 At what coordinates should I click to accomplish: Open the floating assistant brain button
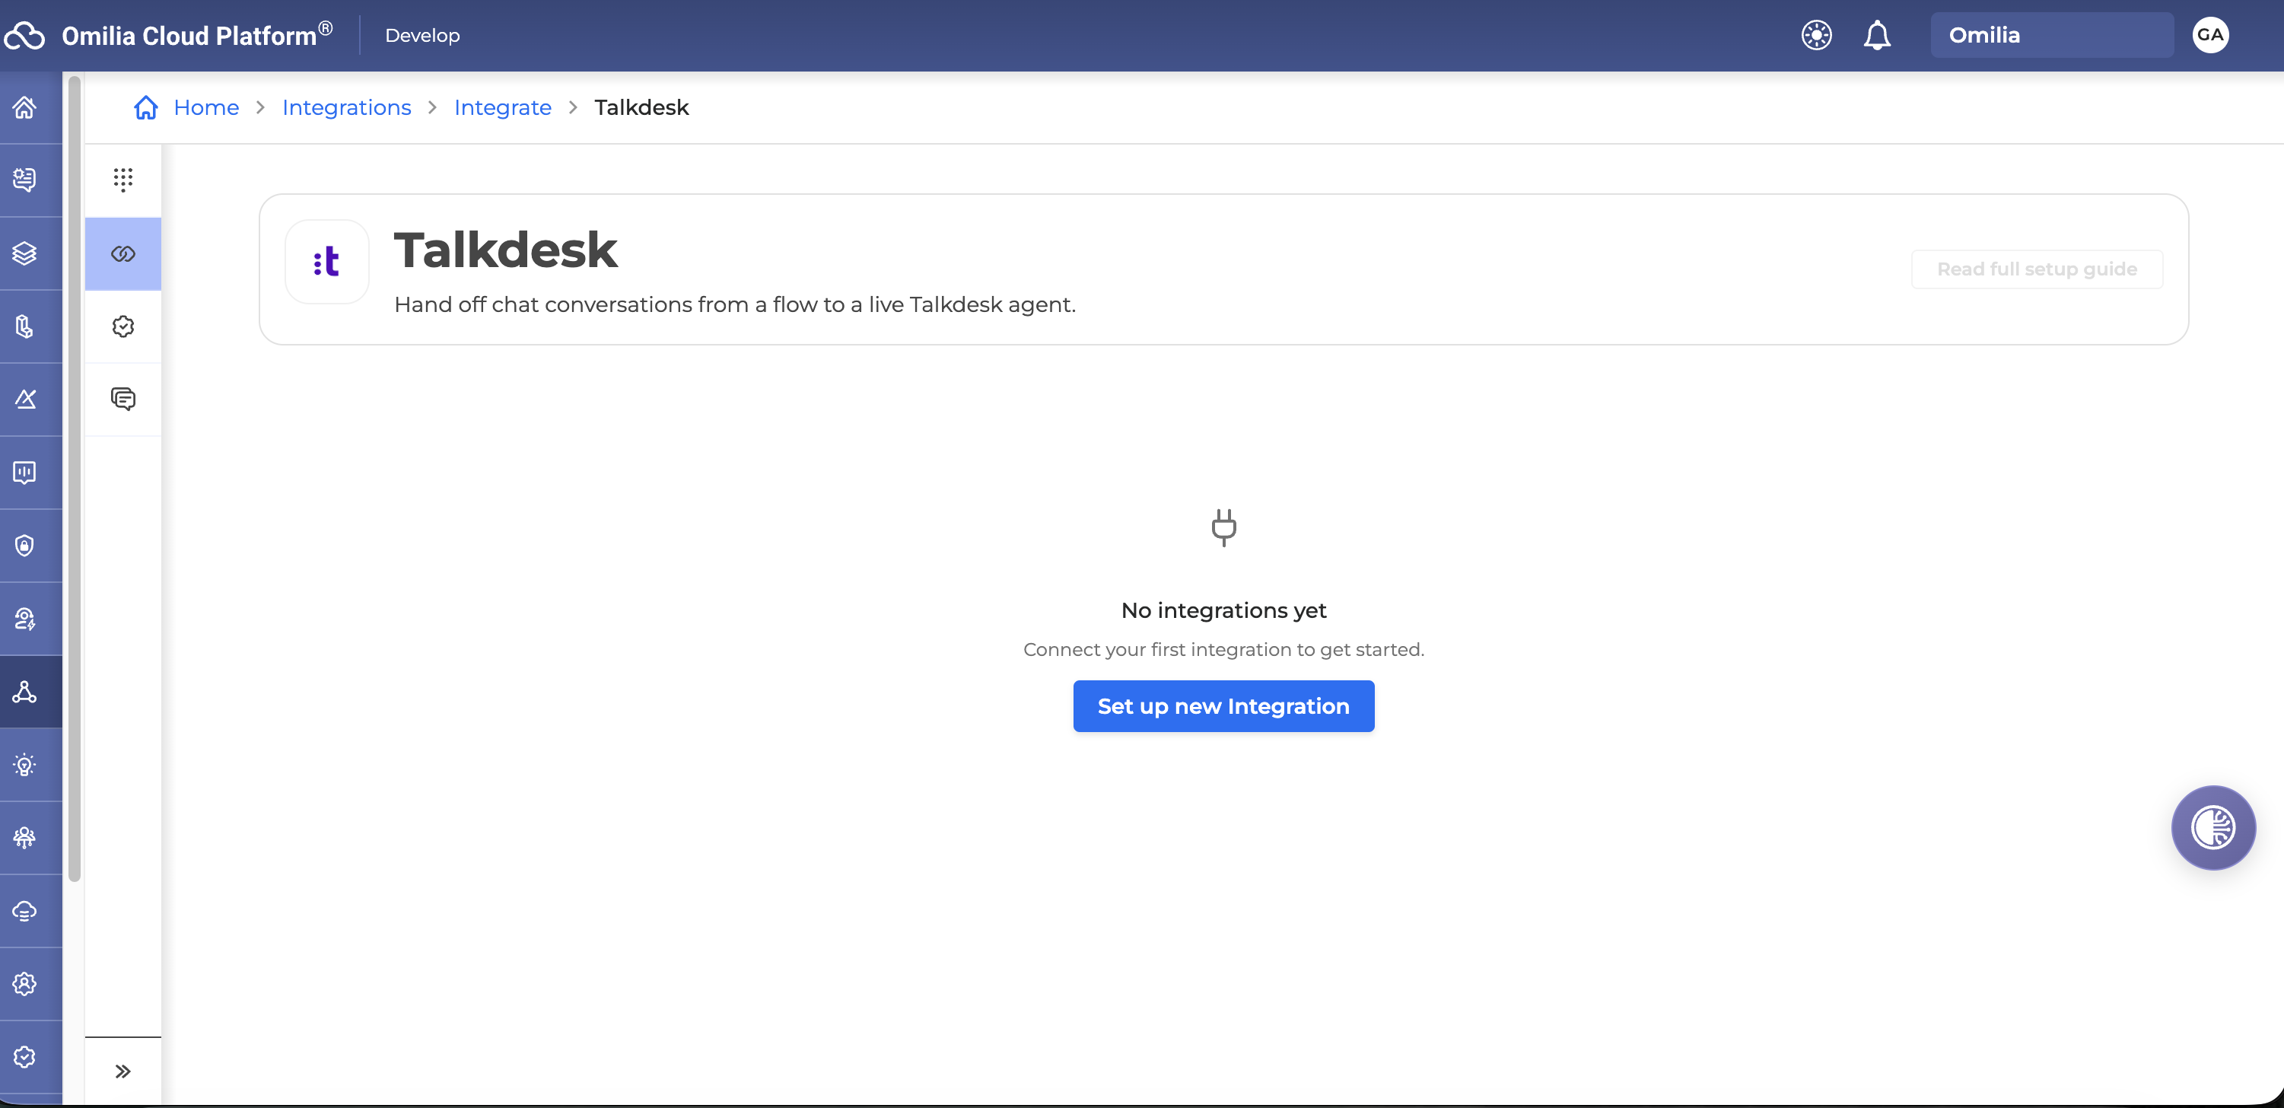tap(2213, 829)
